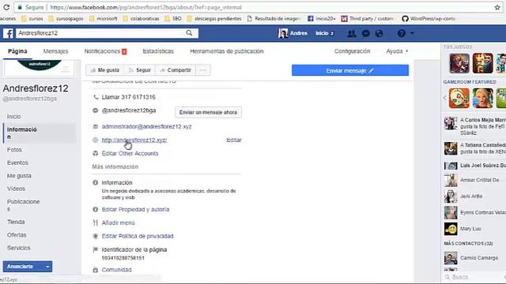
Task: Select Servicios in the left sidebar
Action: pyautogui.click(x=19, y=248)
